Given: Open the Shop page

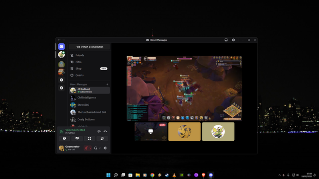Looking at the screenshot, I should [x=89, y=69].
